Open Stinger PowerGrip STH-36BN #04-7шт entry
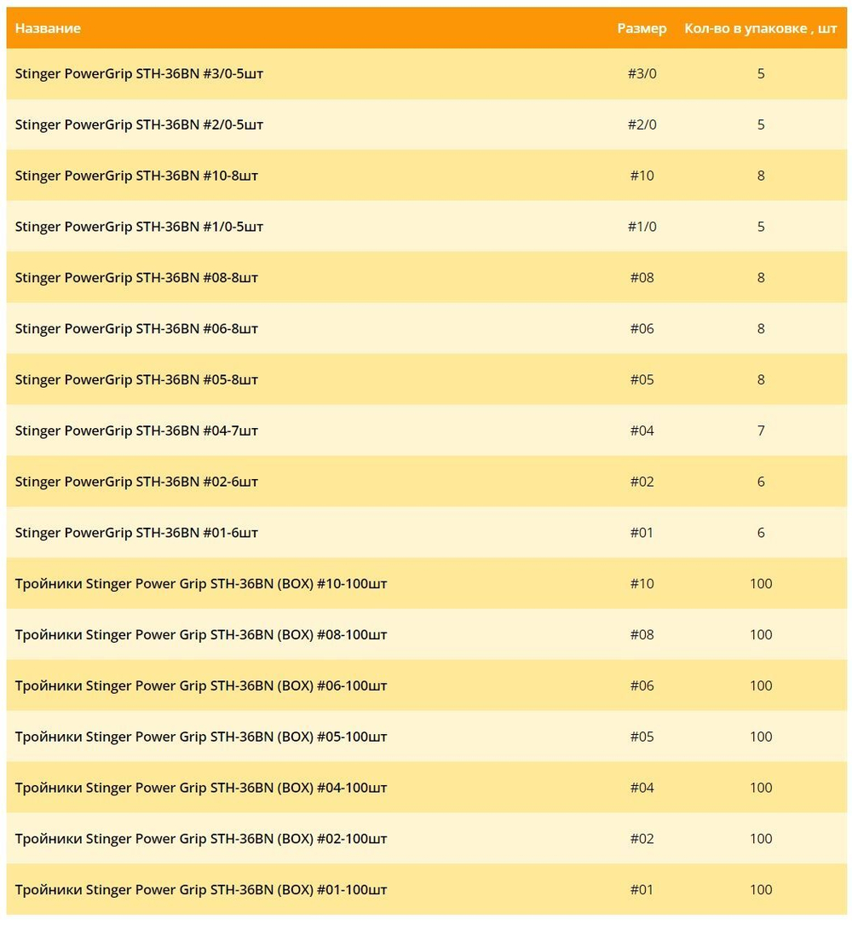852x925 pixels. click(x=136, y=431)
